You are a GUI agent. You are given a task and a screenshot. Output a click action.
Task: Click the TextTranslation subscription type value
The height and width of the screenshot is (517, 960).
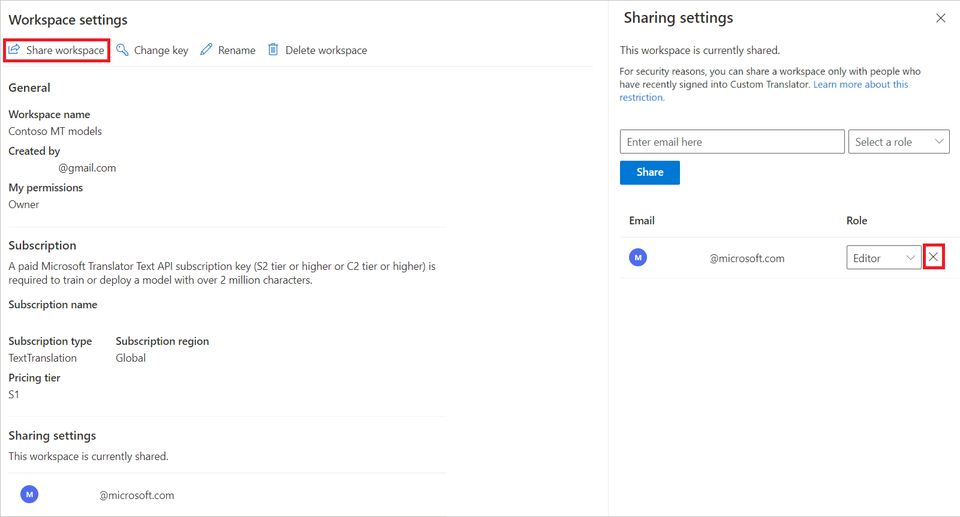tap(43, 358)
